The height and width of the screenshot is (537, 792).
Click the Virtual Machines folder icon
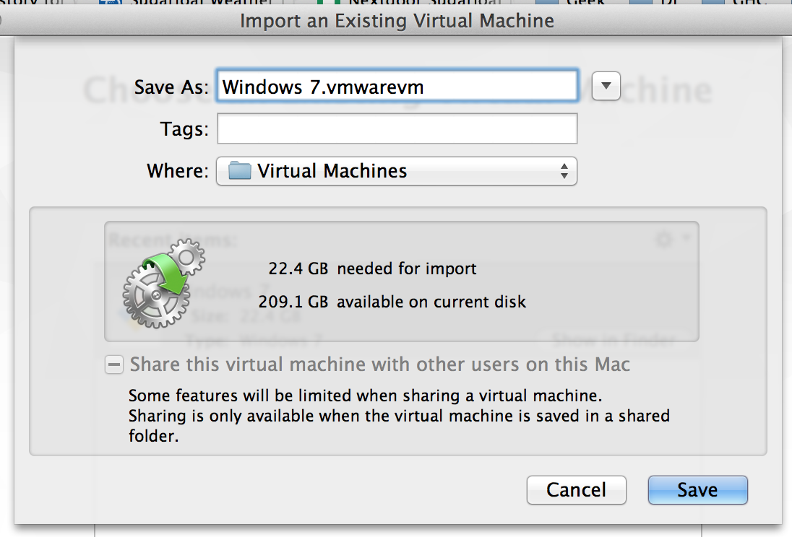point(238,171)
